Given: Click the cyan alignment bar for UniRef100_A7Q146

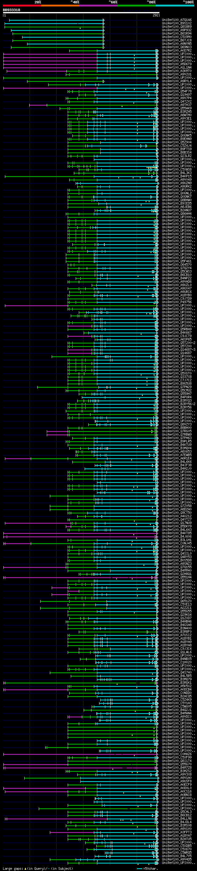Looking at the screenshot, I should 57,20.
